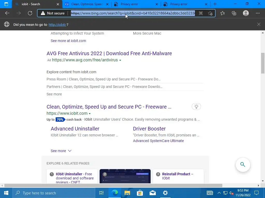Expand dropdown next to iobit.com URL
The width and height of the screenshot is (265, 198).
tap(90, 114)
